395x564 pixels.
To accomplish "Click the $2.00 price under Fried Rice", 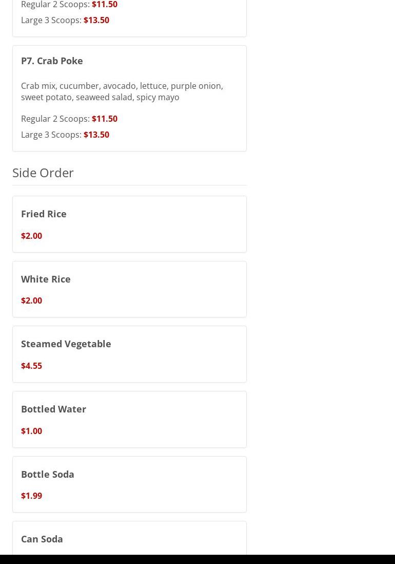I will point(31,236).
